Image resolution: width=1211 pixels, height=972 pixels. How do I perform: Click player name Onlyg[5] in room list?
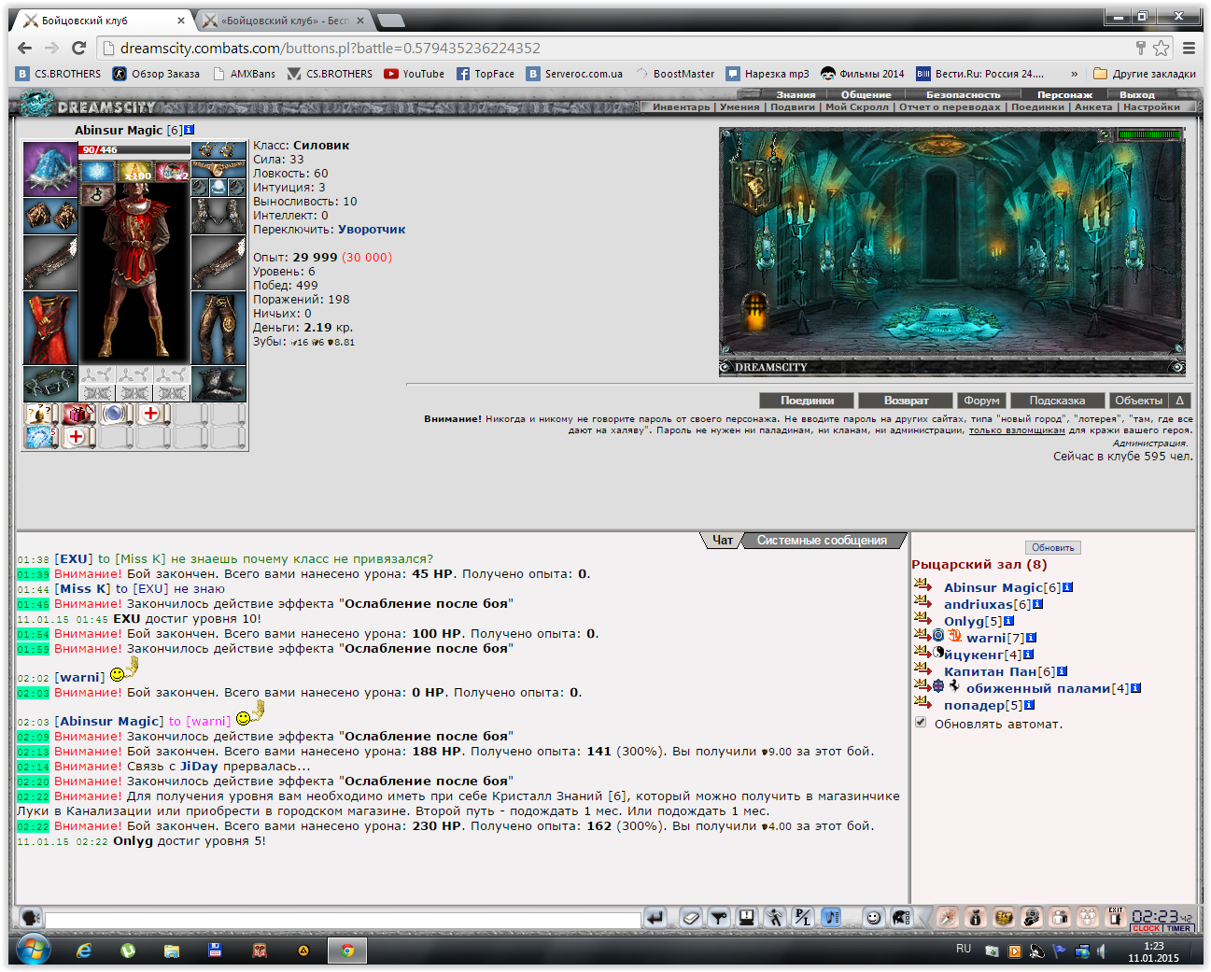pyautogui.click(x=973, y=621)
